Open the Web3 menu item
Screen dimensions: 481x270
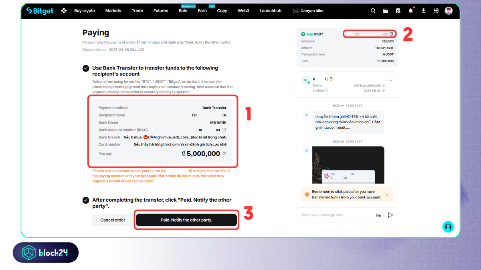pos(243,11)
